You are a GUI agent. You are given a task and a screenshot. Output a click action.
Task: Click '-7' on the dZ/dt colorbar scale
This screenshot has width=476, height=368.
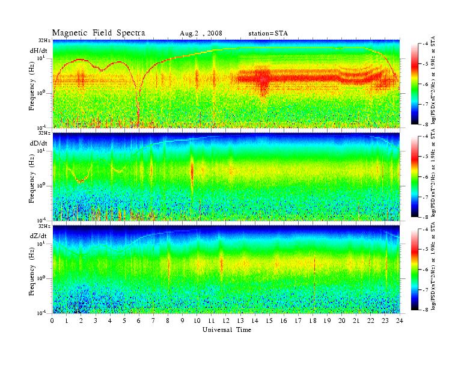[426, 290]
